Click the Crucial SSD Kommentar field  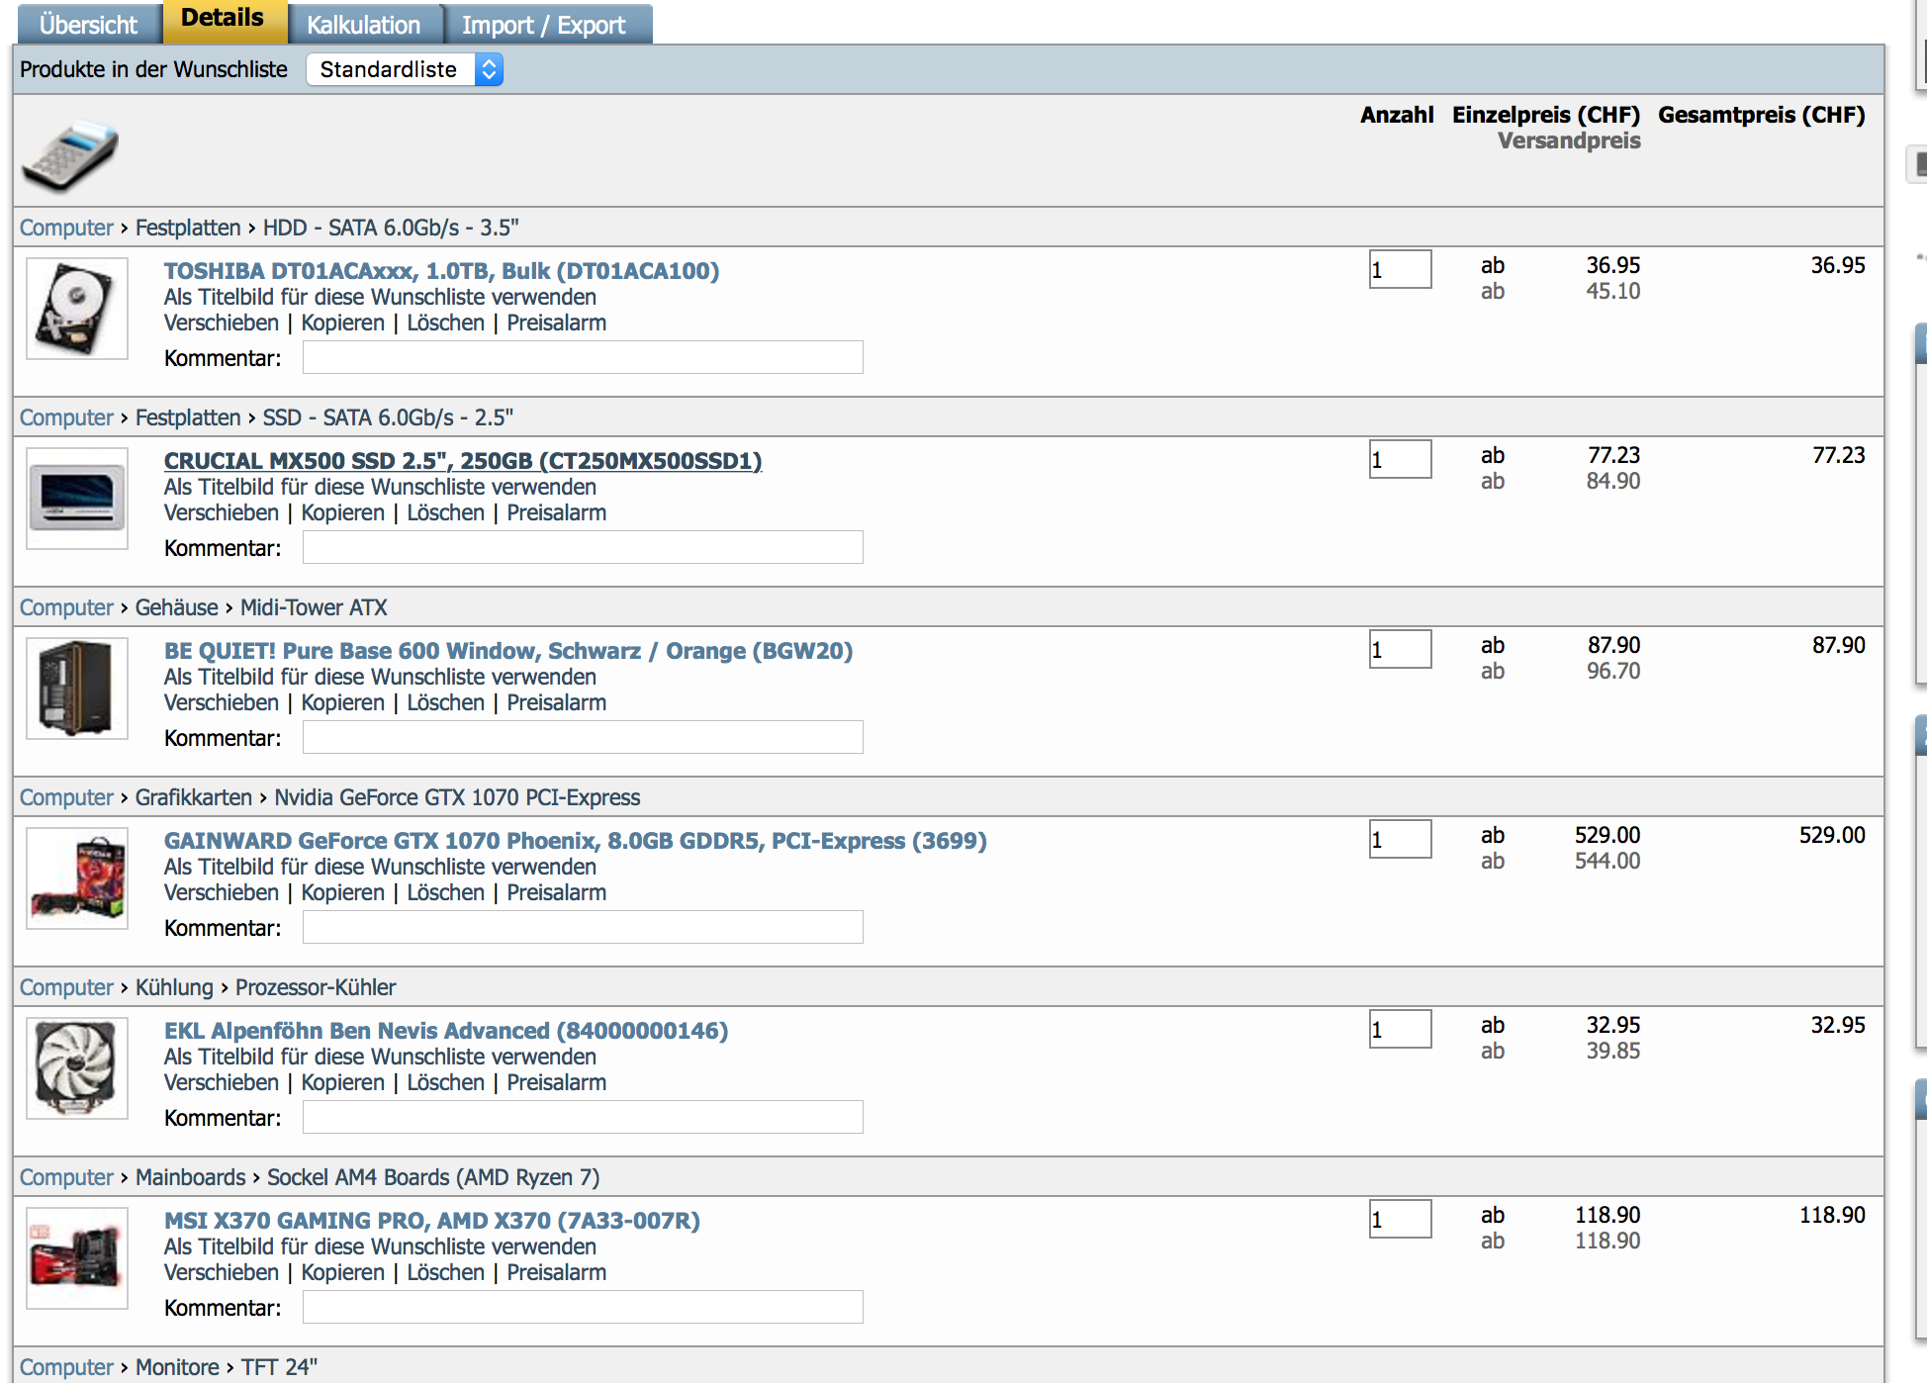583,547
